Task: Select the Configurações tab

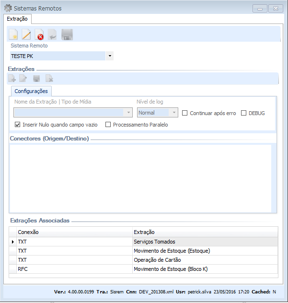Action: [x=31, y=91]
